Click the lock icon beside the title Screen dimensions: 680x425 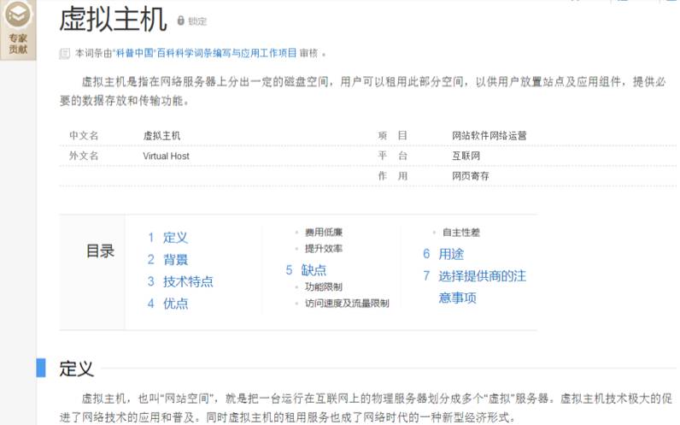pyautogui.click(x=181, y=21)
